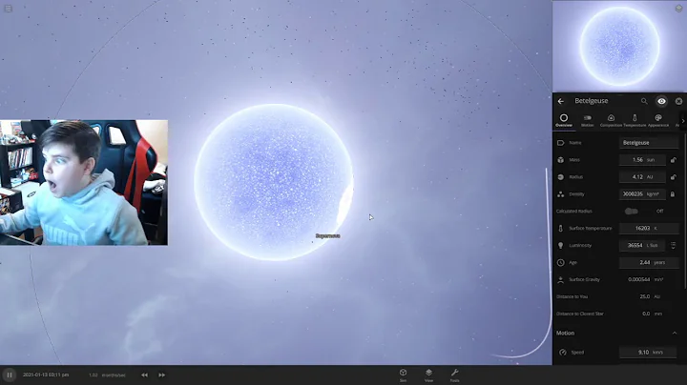This screenshot has width=687, height=385.
Task: Click the Surface Gravity person icon
Action: (x=560, y=279)
